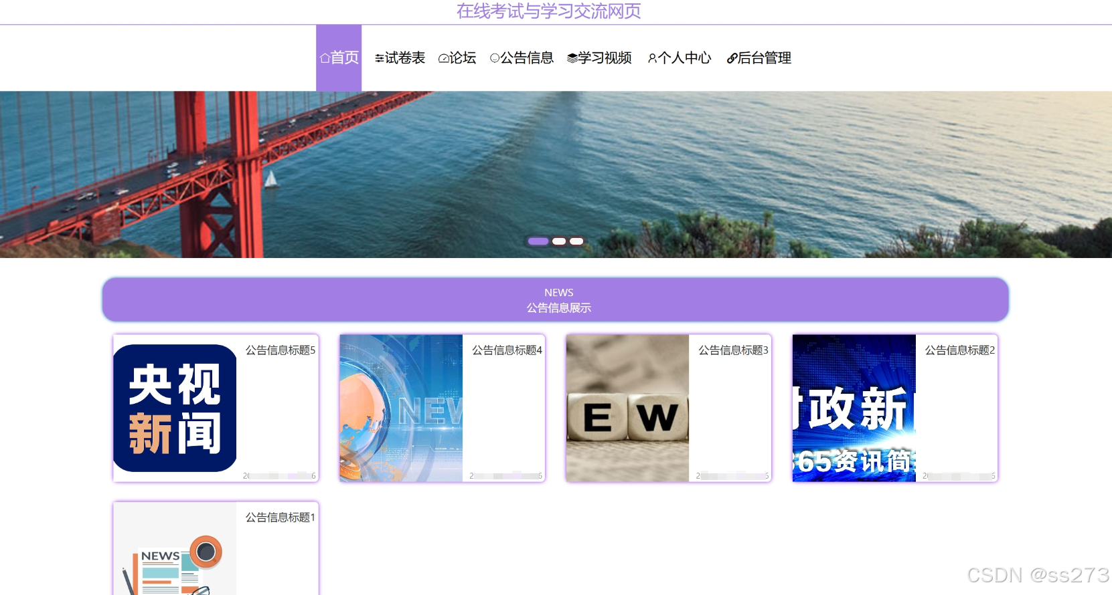Switch to the third carousel slide dot
Viewport: 1112px width, 595px height.
pyautogui.click(x=576, y=241)
